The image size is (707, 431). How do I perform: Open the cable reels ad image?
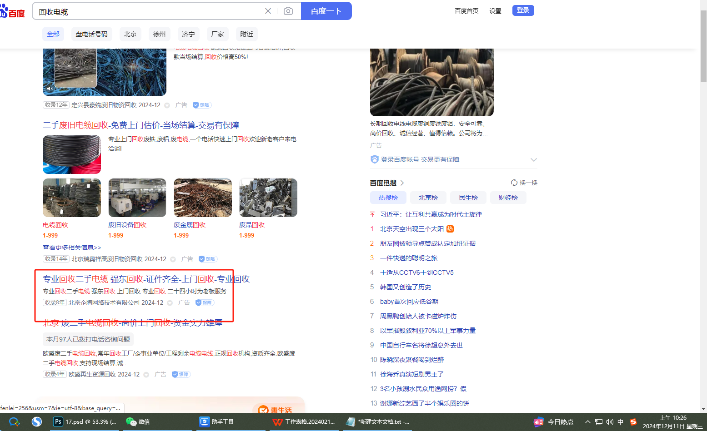click(431, 82)
